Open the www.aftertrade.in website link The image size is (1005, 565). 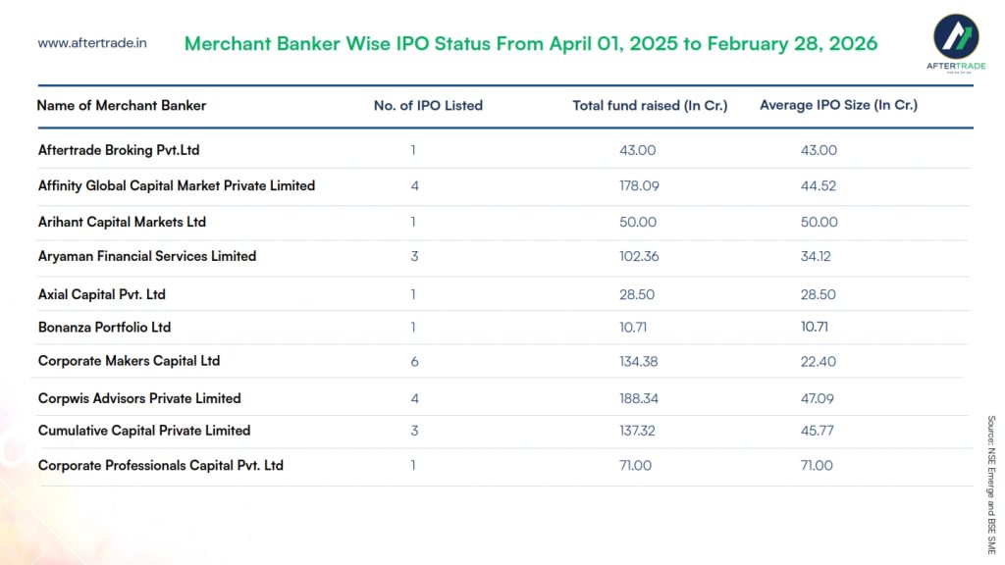click(92, 44)
